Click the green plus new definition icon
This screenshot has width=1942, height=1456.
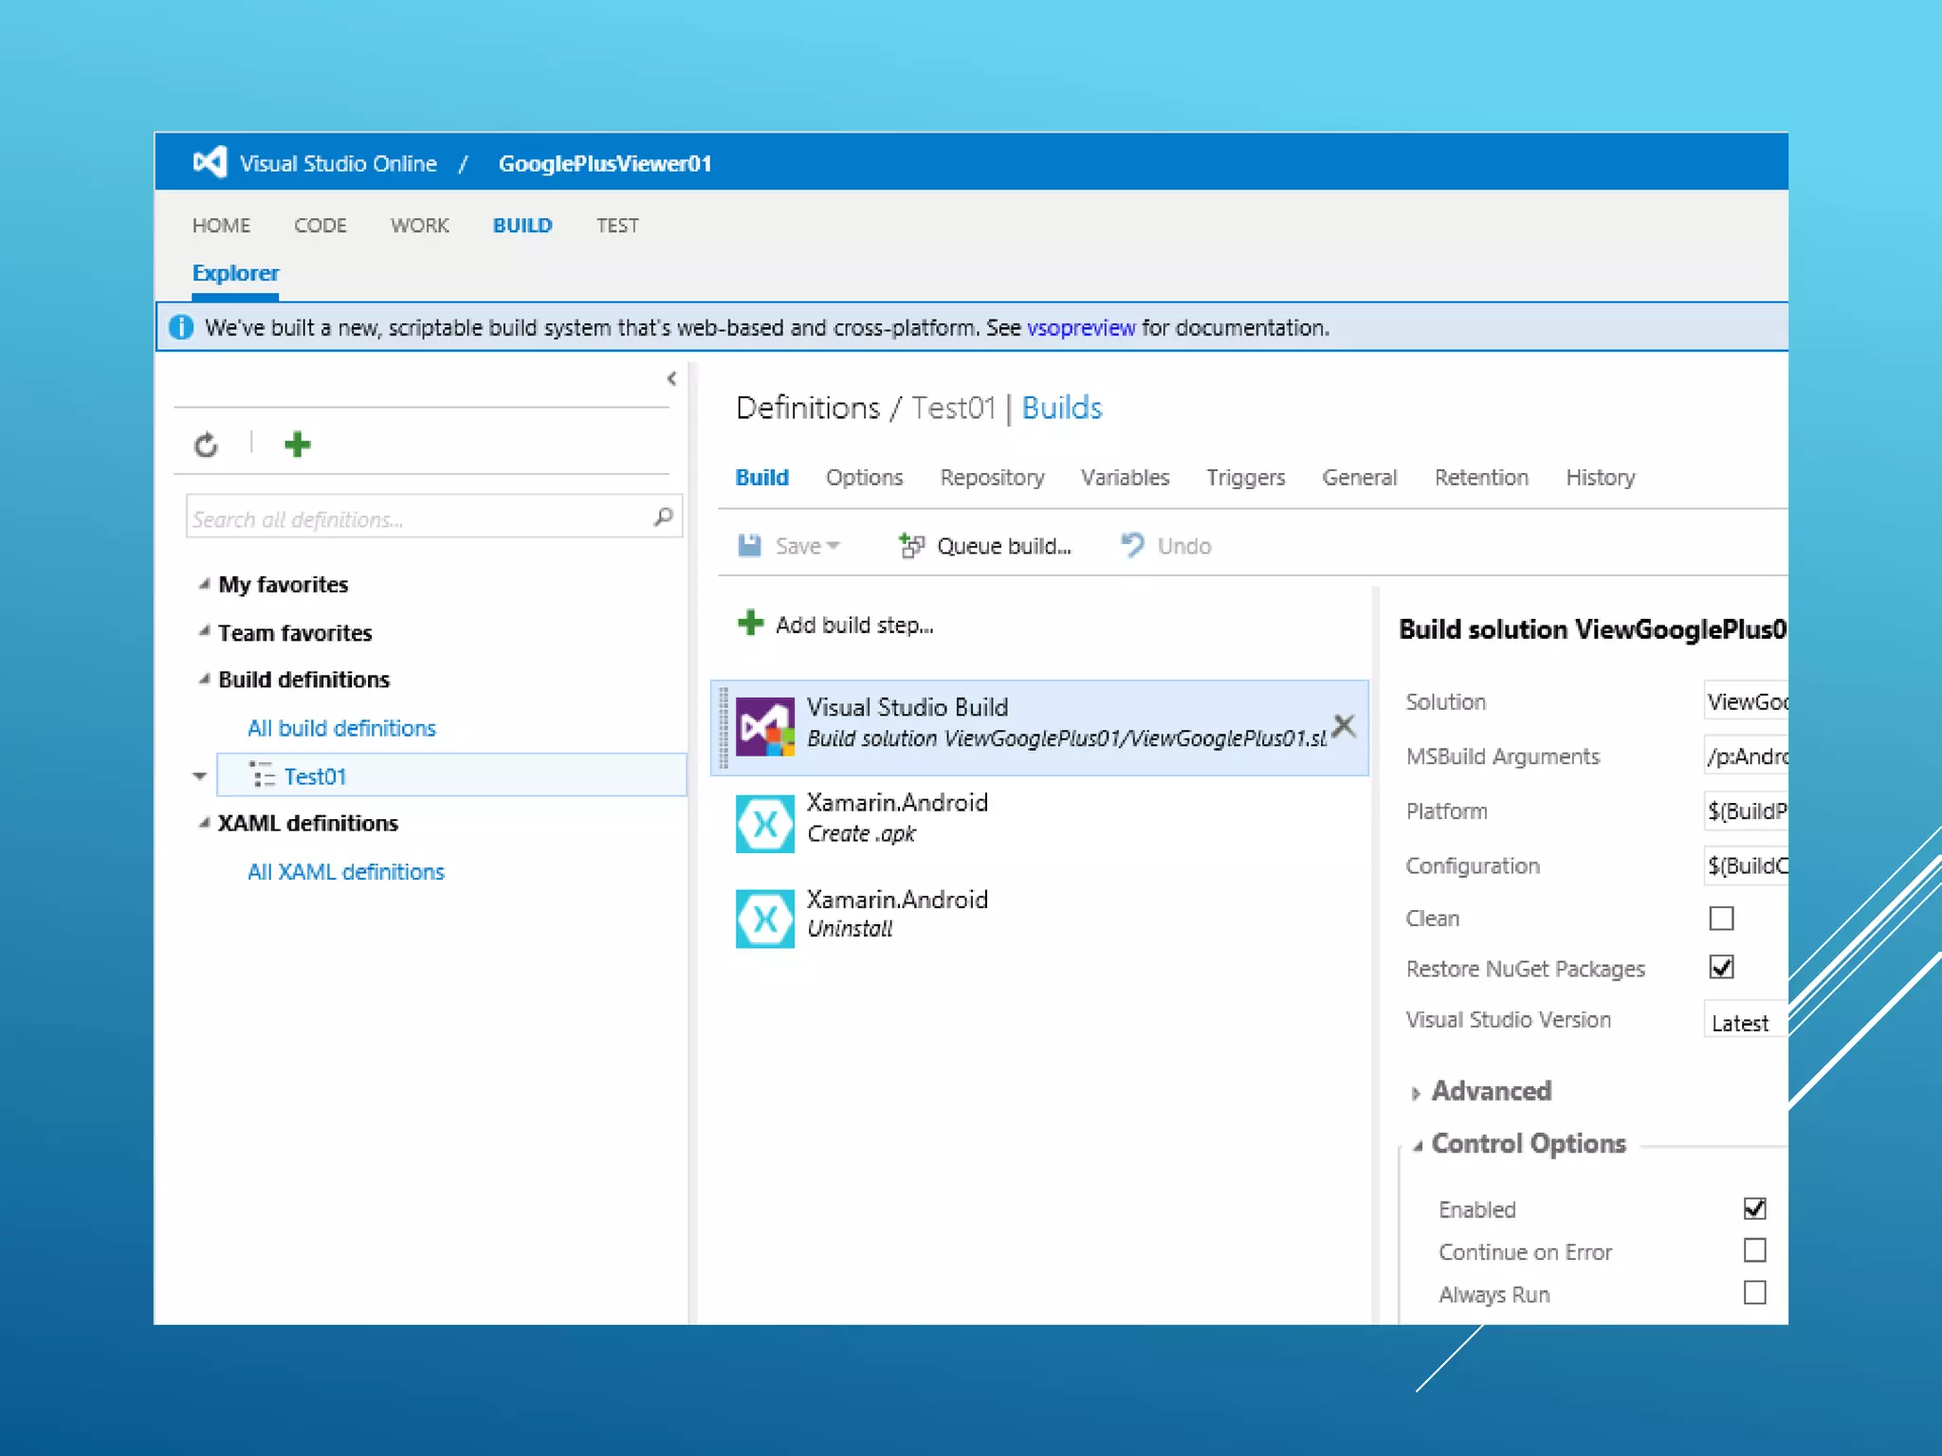297,445
